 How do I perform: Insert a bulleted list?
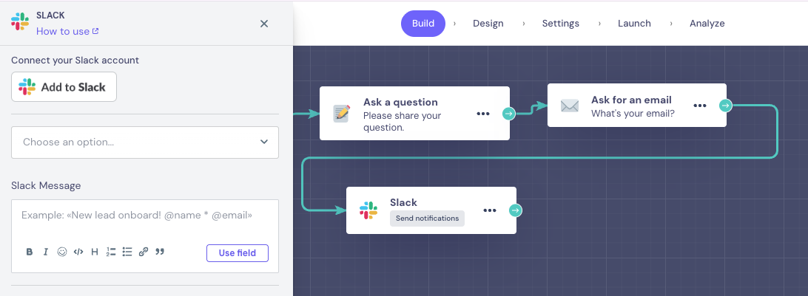[127, 252]
